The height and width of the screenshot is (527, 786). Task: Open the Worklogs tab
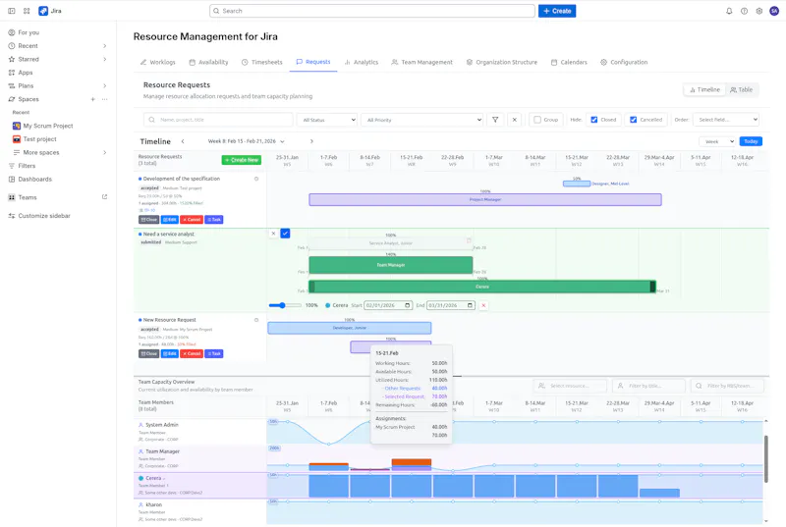158,62
